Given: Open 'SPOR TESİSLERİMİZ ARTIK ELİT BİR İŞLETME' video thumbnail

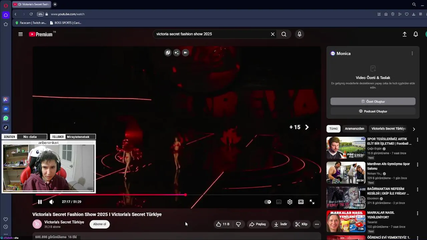Looking at the screenshot, I should point(346,148).
